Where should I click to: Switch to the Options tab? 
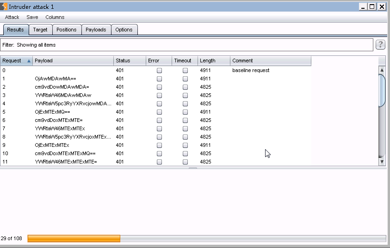(x=124, y=30)
